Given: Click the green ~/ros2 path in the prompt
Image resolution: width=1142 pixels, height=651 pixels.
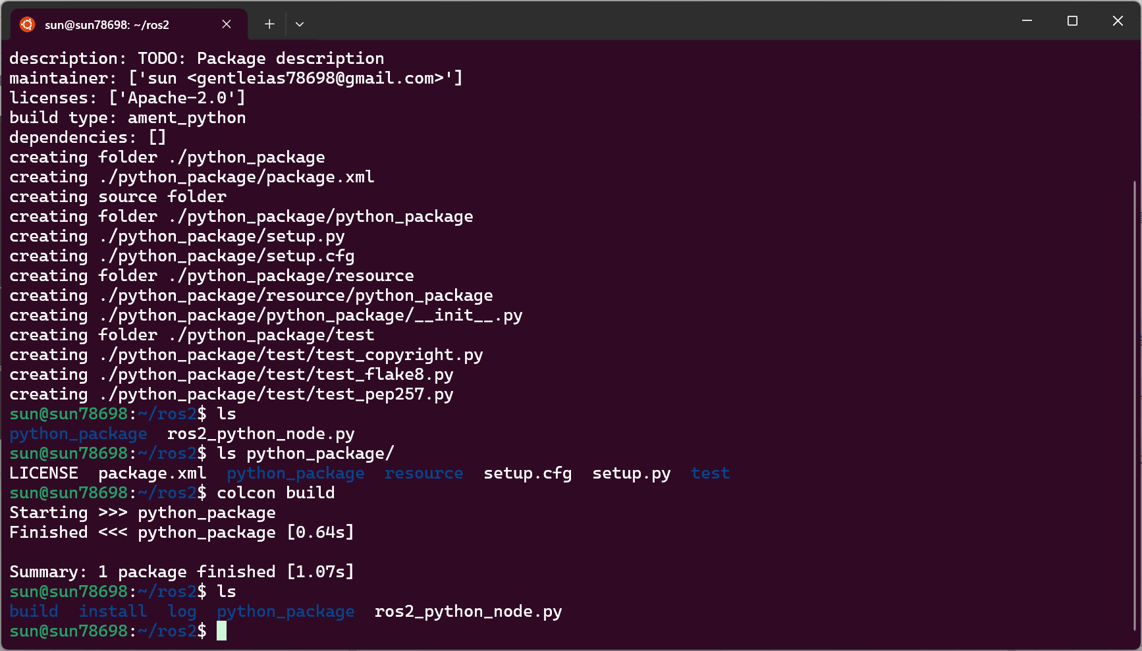Looking at the screenshot, I should 166,631.
